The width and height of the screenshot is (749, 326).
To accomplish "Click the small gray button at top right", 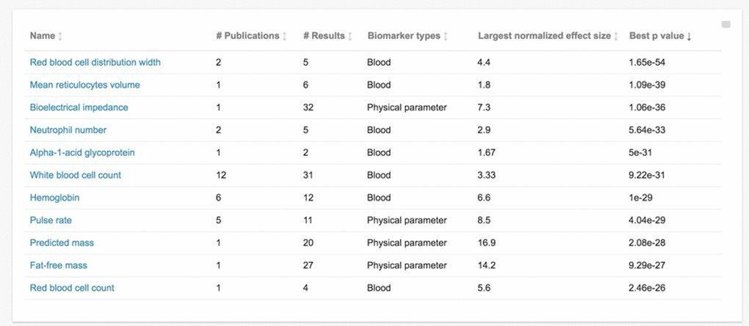I will pyautogui.click(x=726, y=25).
